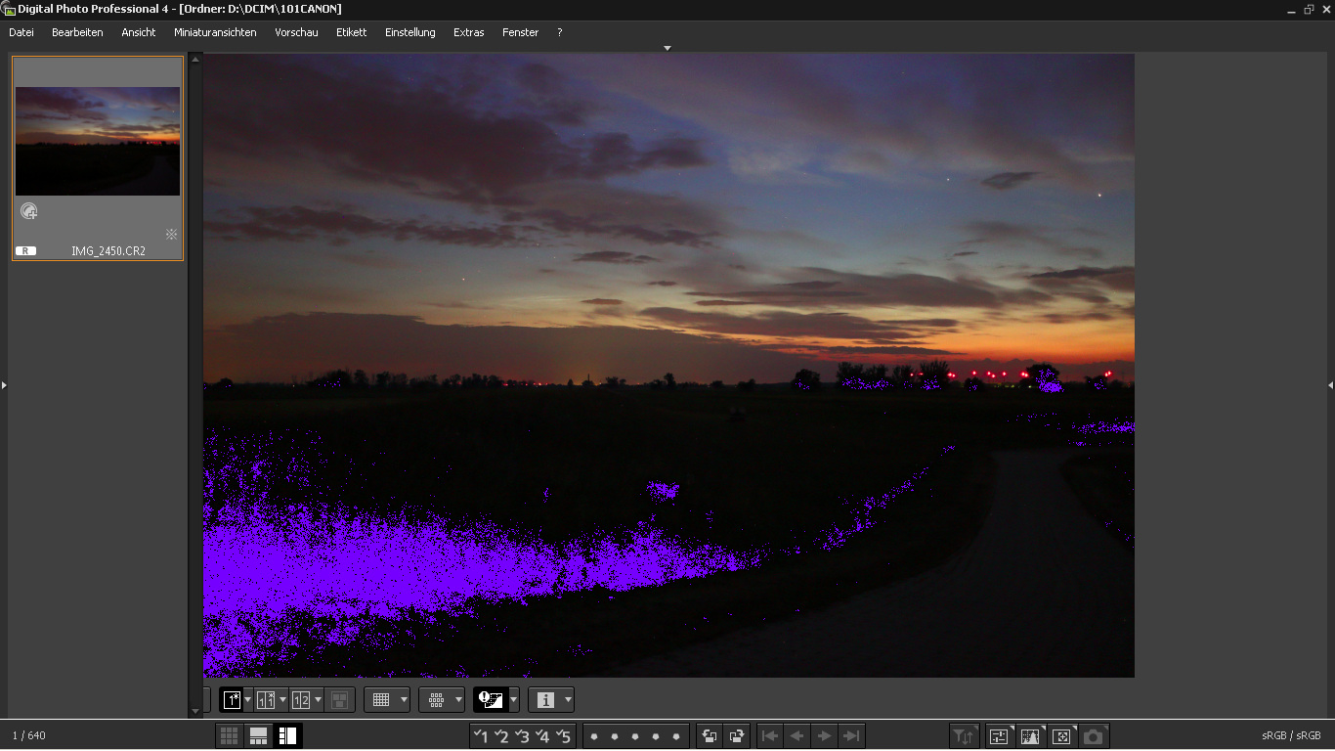Expand the right side panel arrow
The image size is (1335, 751).
coord(1330,385)
